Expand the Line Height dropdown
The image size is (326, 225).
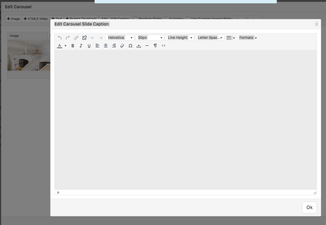[x=180, y=38]
